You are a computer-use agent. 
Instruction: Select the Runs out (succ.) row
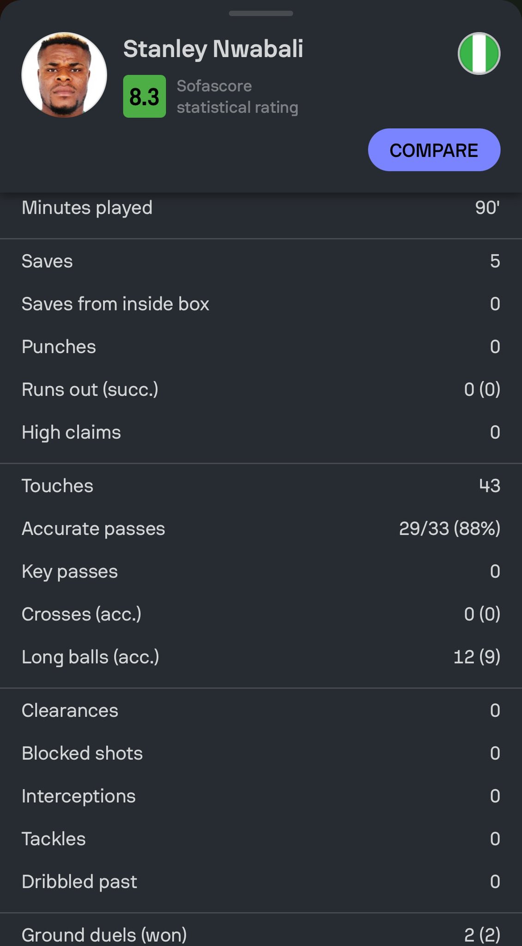261,389
